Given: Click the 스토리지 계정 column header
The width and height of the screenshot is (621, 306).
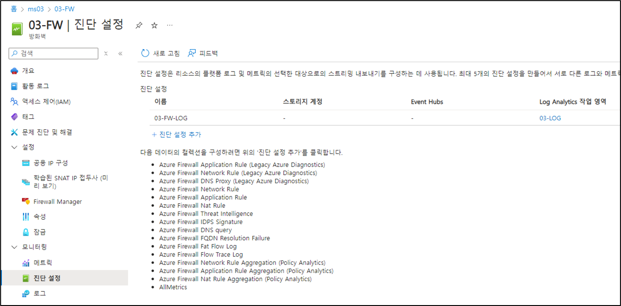Looking at the screenshot, I should tap(303, 102).
